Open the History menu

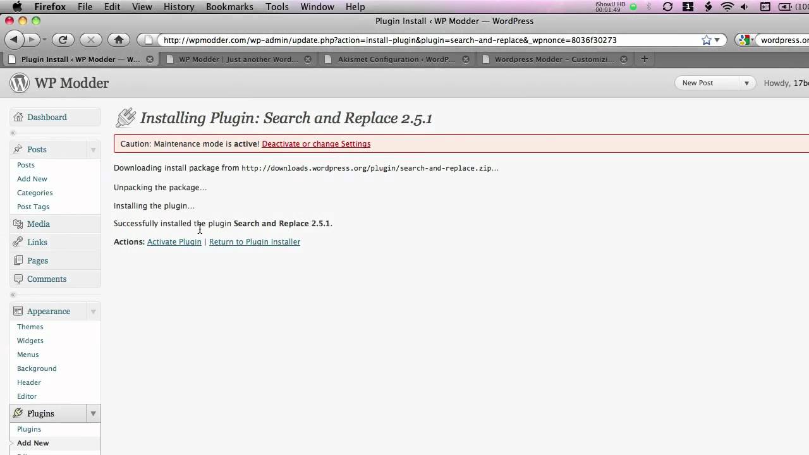(179, 6)
